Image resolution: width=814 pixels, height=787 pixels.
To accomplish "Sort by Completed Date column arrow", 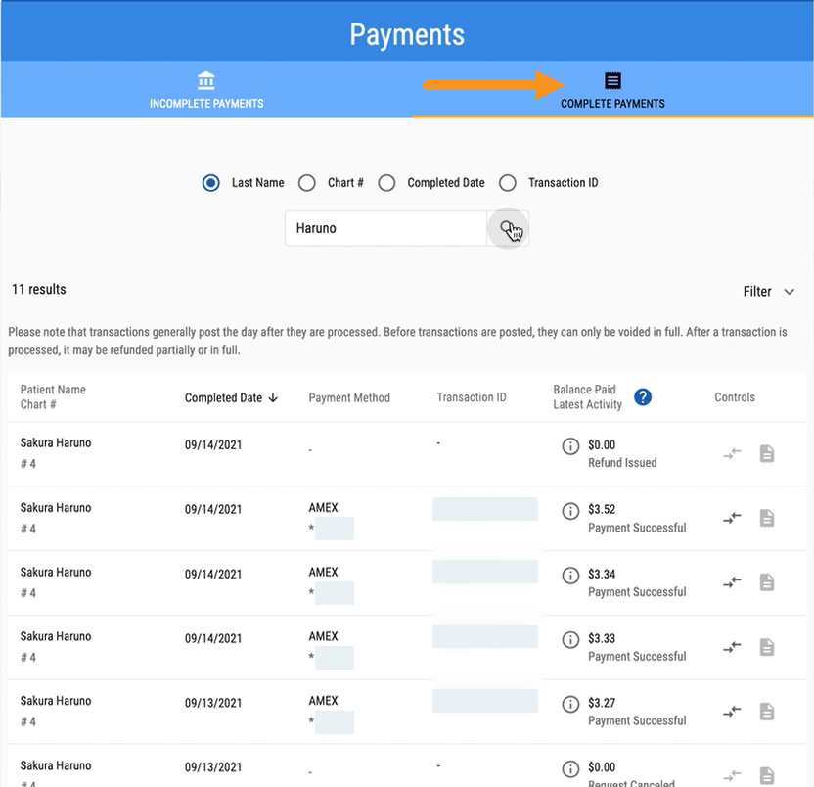I will click(273, 397).
